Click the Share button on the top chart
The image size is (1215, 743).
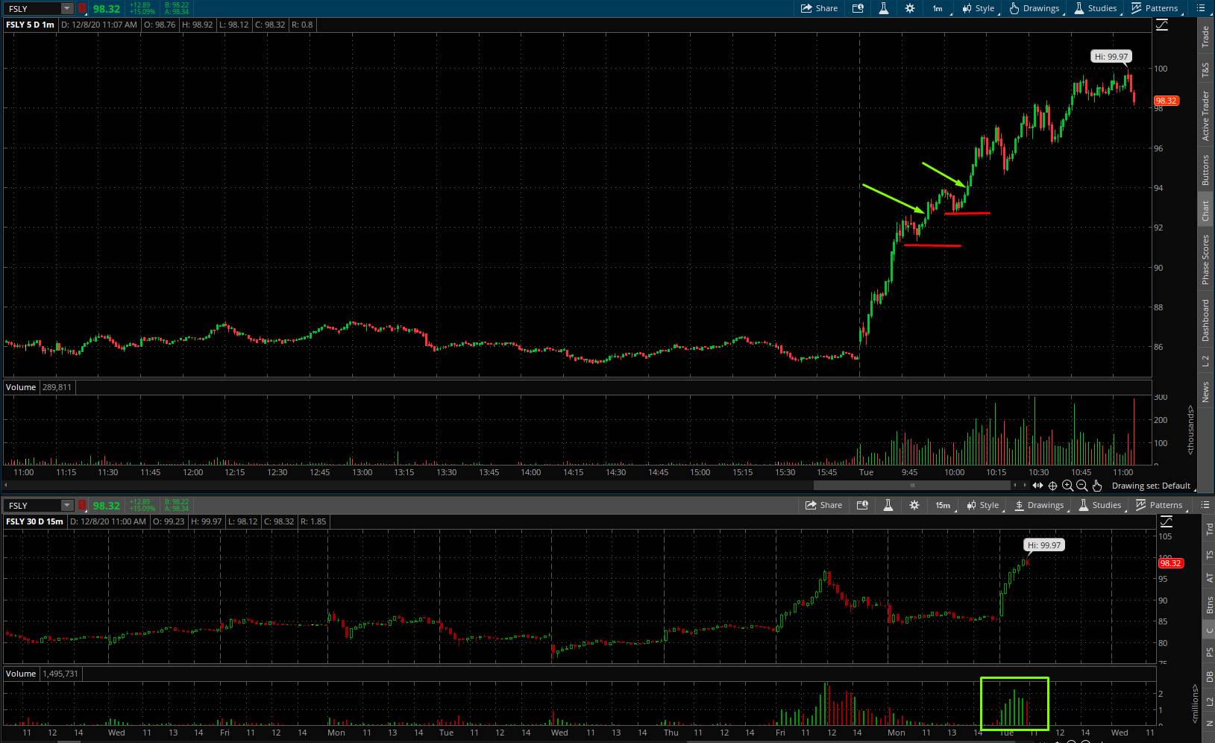tap(819, 8)
